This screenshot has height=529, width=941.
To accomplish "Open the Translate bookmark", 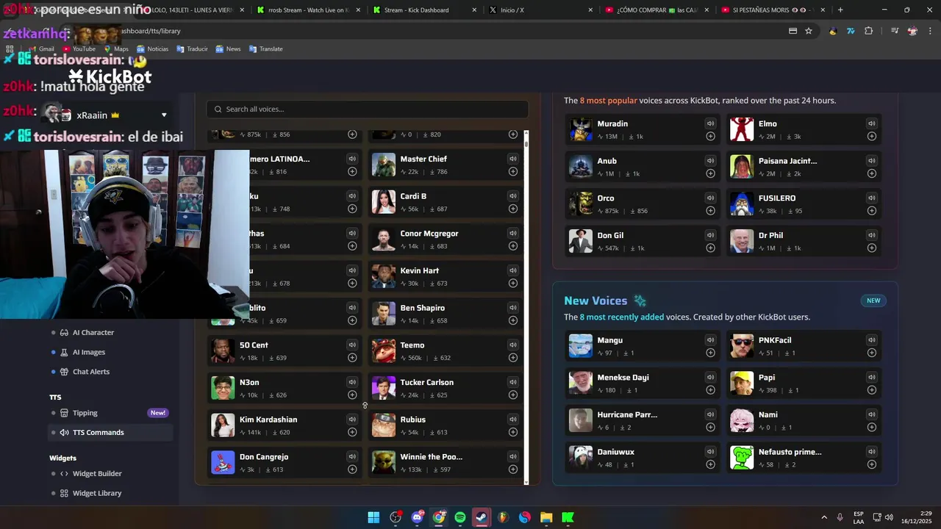I will click(265, 49).
